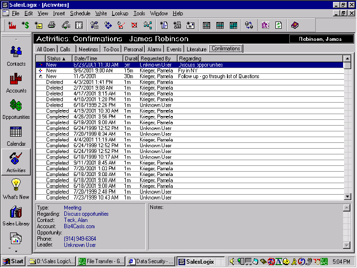Click the (914) 949-6364 phone link
The image size is (357, 268).
pyautogui.click(x=80, y=239)
